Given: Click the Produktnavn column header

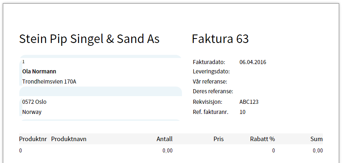Looking at the screenshot, I should (x=69, y=139).
